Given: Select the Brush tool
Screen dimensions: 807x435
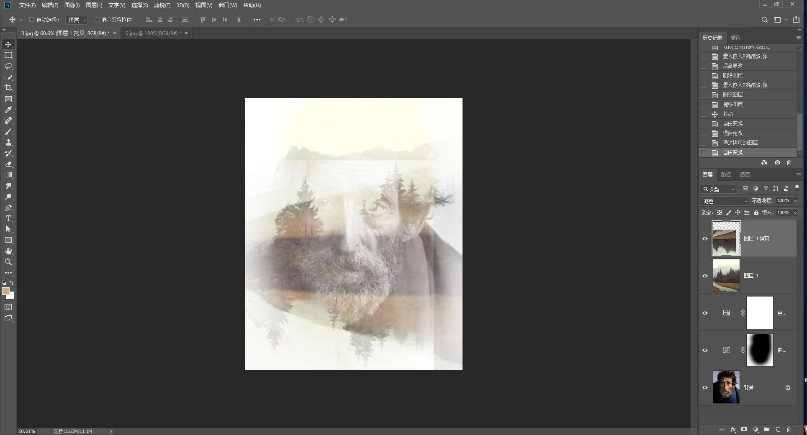Looking at the screenshot, I should coord(8,131).
